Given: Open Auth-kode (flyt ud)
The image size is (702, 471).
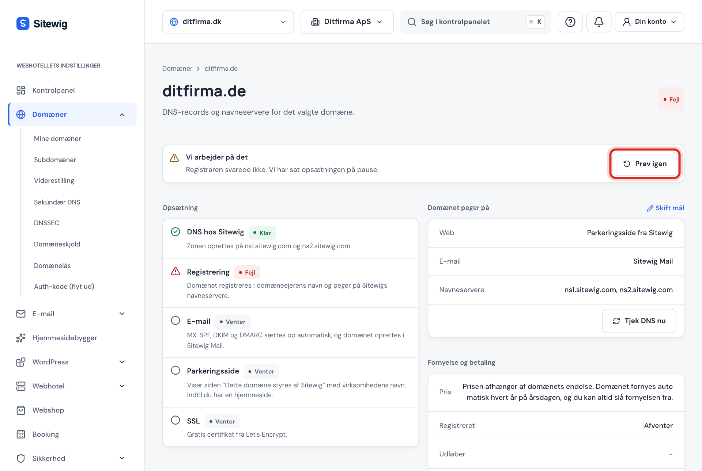Looking at the screenshot, I should [x=64, y=287].
